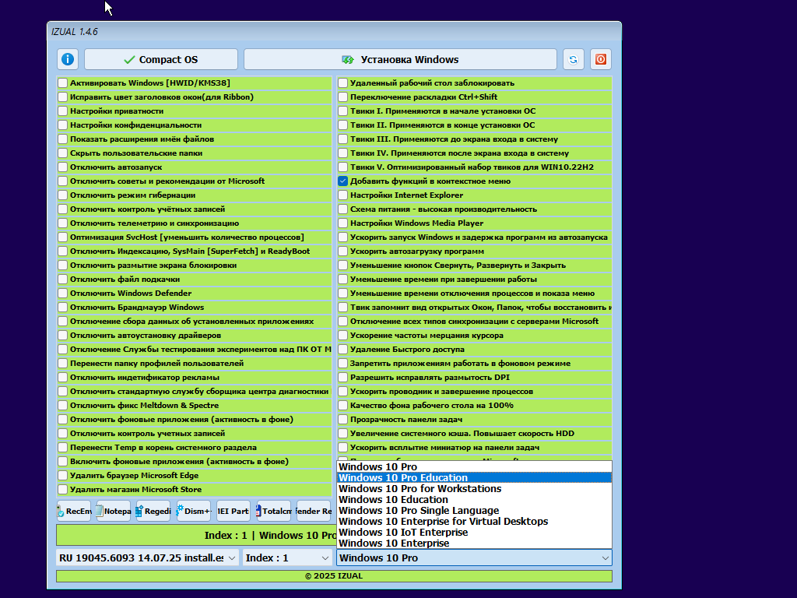
Task: Check Отключить размытие экрана блокировки
Action: (62, 265)
